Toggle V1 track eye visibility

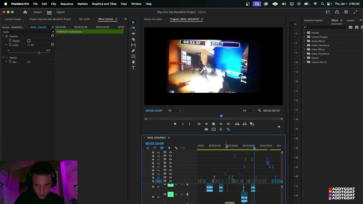[x=170, y=181]
